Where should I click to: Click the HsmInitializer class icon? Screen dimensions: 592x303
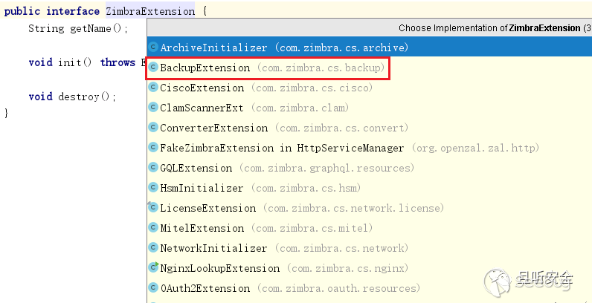point(153,188)
